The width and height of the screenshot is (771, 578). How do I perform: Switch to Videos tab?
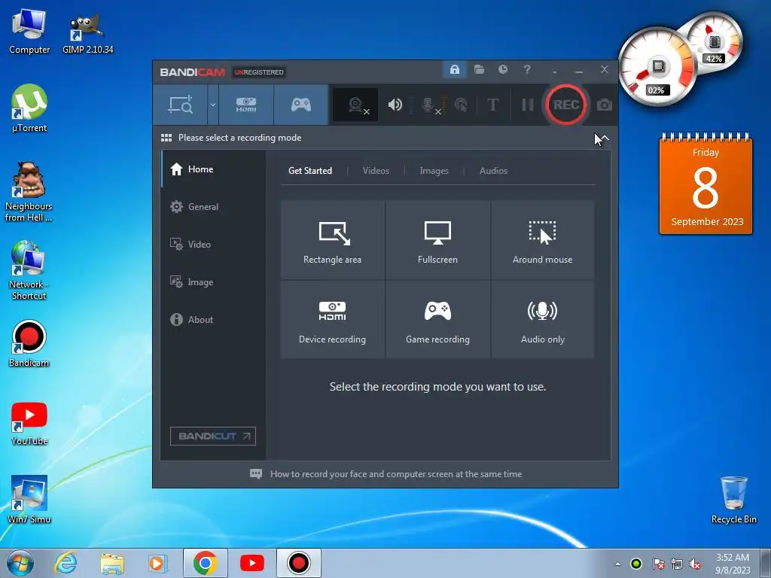[x=376, y=171]
